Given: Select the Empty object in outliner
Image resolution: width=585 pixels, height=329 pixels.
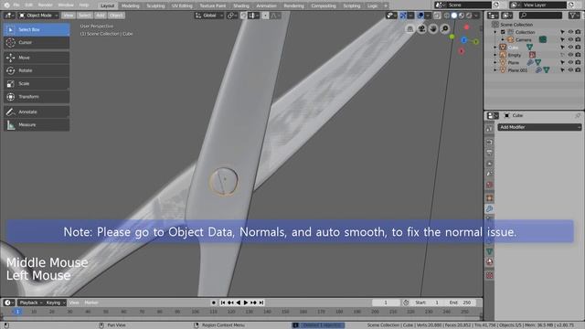Looking at the screenshot, I should point(514,55).
